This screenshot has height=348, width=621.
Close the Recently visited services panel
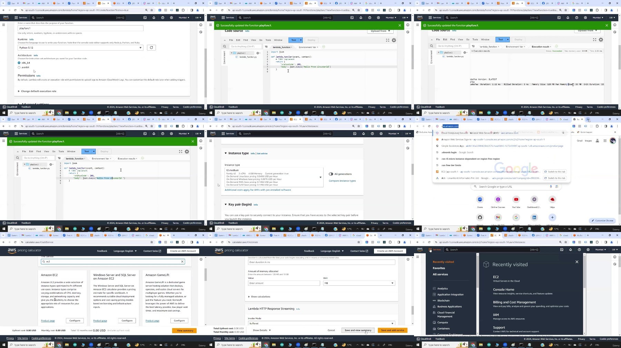pyautogui.click(x=577, y=262)
